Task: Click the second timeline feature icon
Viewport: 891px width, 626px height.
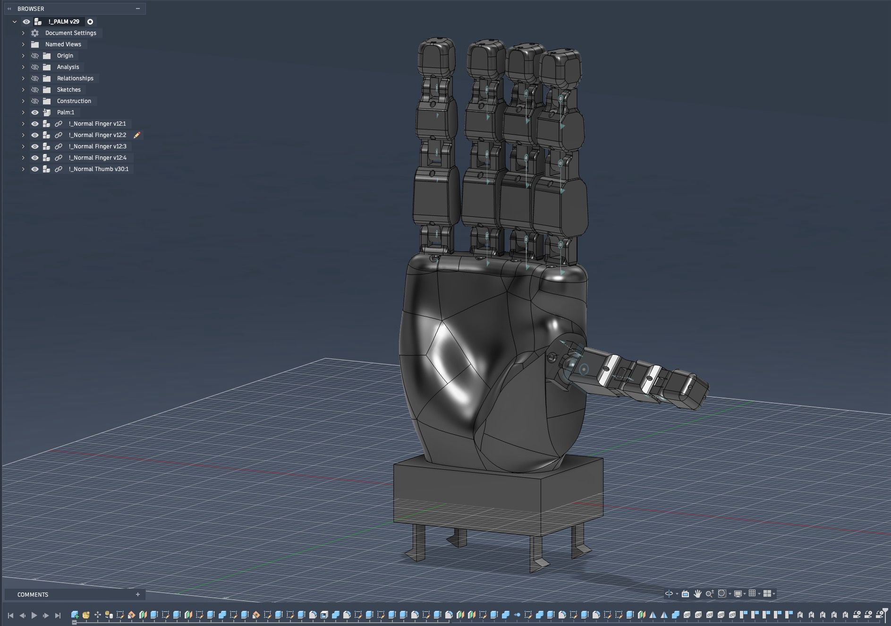Action: (86, 615)
